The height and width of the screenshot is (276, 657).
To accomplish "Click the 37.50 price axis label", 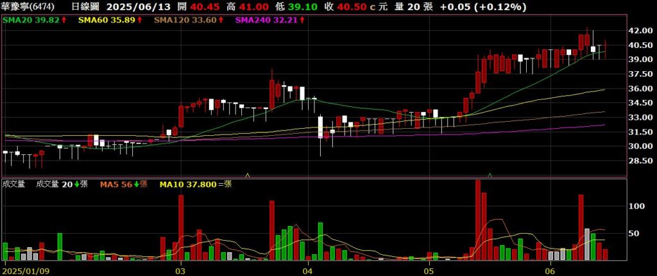I will [x=640, y=74].
